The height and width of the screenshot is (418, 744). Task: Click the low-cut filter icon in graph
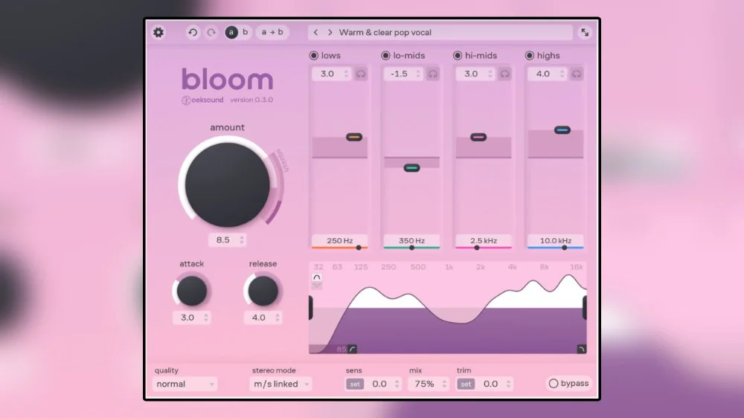(352, 350)
